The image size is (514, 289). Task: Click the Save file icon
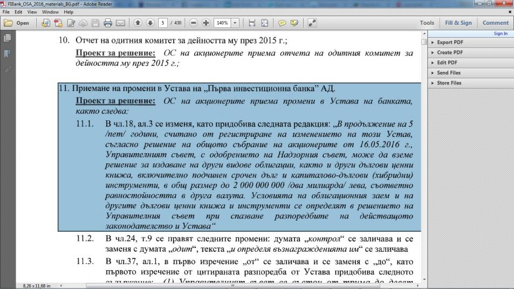pos(95,23)
